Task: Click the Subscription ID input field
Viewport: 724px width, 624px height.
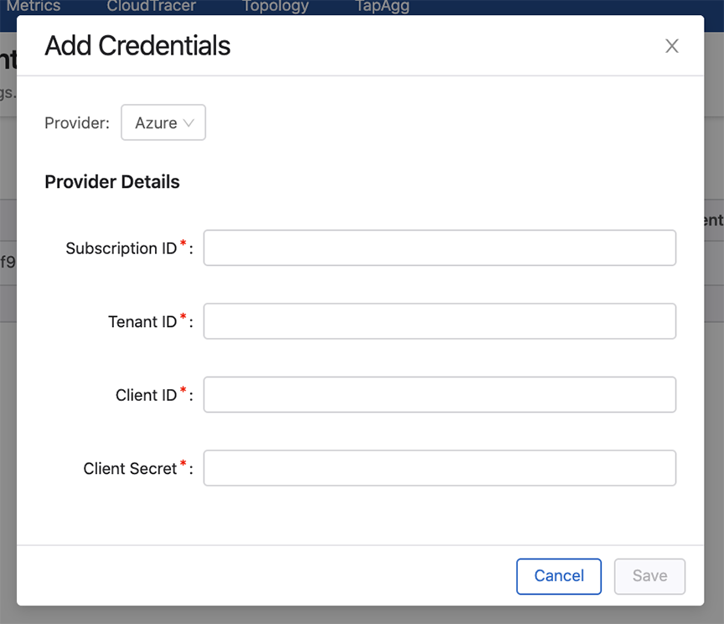Action: (x=440, y=247)
